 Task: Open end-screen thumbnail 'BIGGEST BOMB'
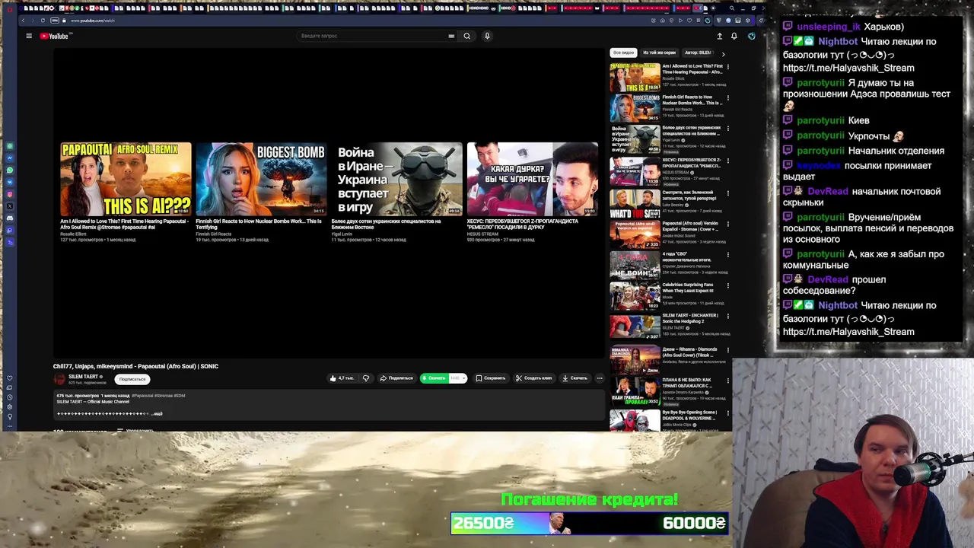click(261, 179)
